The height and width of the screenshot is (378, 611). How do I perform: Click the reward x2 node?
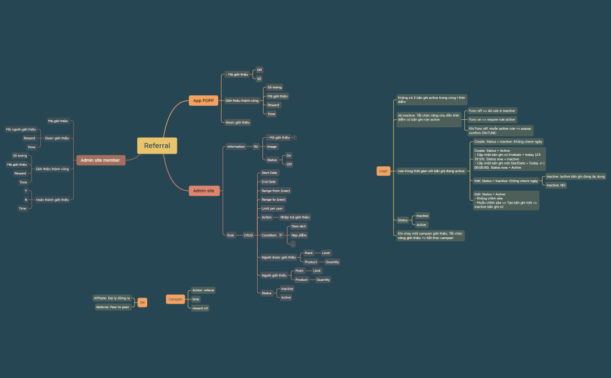point(200,308)
